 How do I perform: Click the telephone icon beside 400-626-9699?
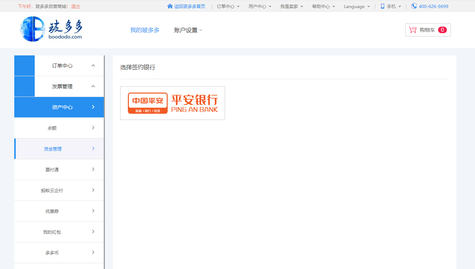(x=414, y=6)
